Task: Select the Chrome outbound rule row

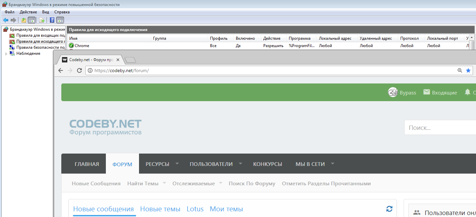Action: click(268, 46)
